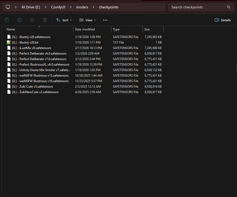Open the View dropdown menu

point(87,20)
